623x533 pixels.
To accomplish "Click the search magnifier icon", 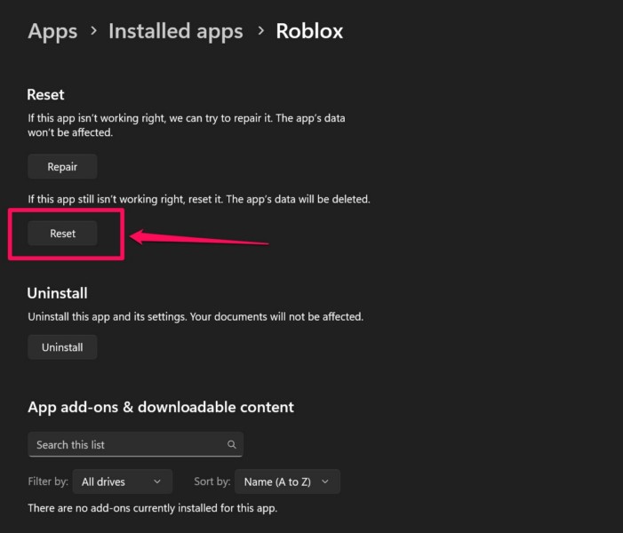I will [231, 445].
